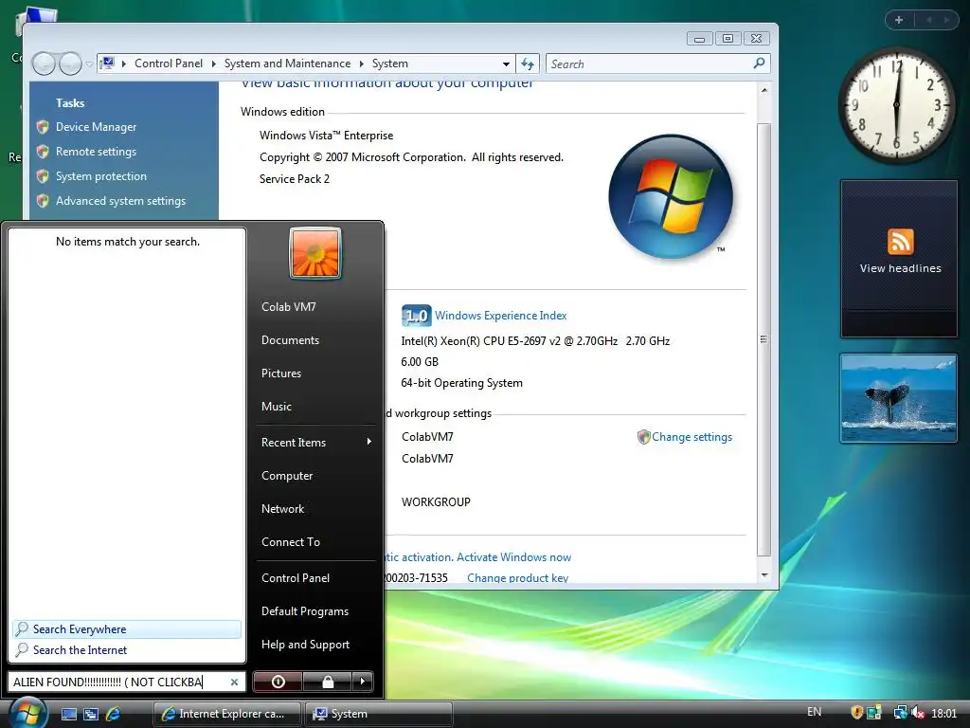The image size is (970, 728).
Task: Click the EN language bar indicator
Action: tap(814, 712)
